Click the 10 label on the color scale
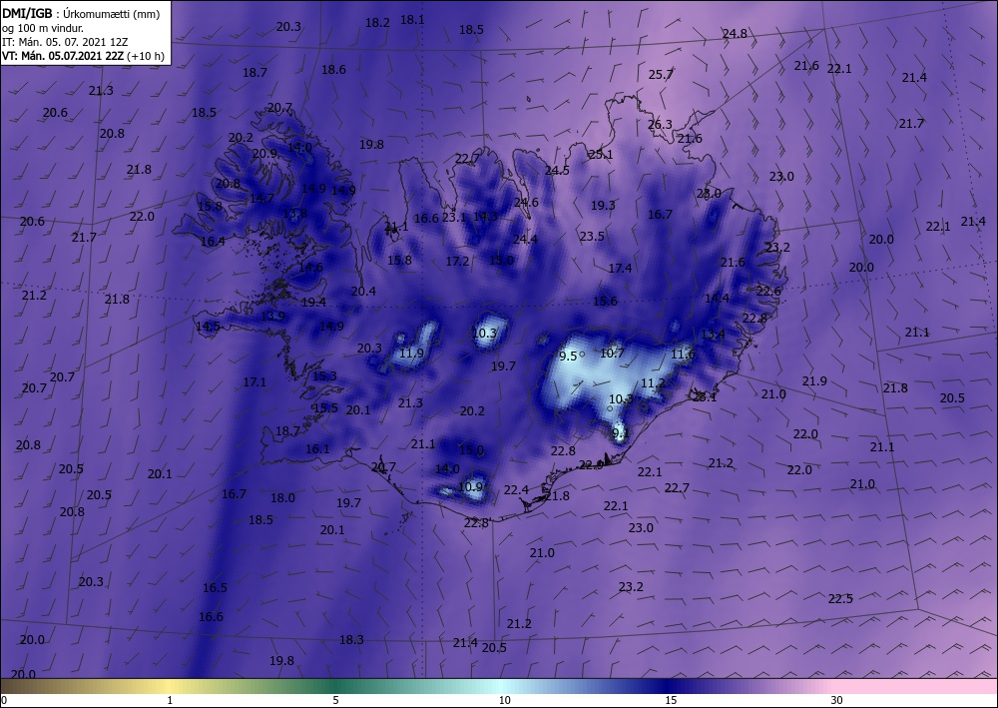The width and height of the screenshot is (998, 708). [504, 700]
